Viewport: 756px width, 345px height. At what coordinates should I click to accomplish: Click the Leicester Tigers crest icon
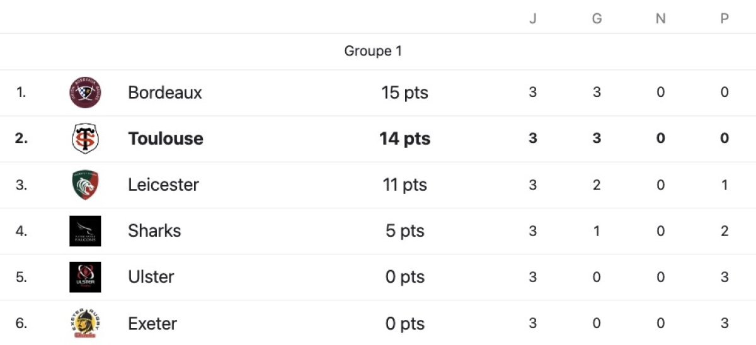pyautogui.click(x=85, y=185)
